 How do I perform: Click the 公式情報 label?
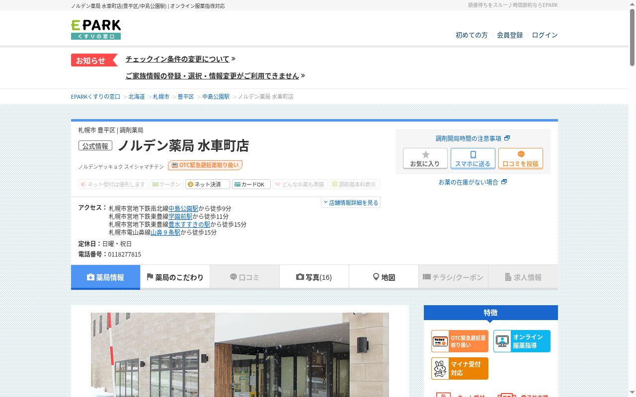[x=95, y=146]
